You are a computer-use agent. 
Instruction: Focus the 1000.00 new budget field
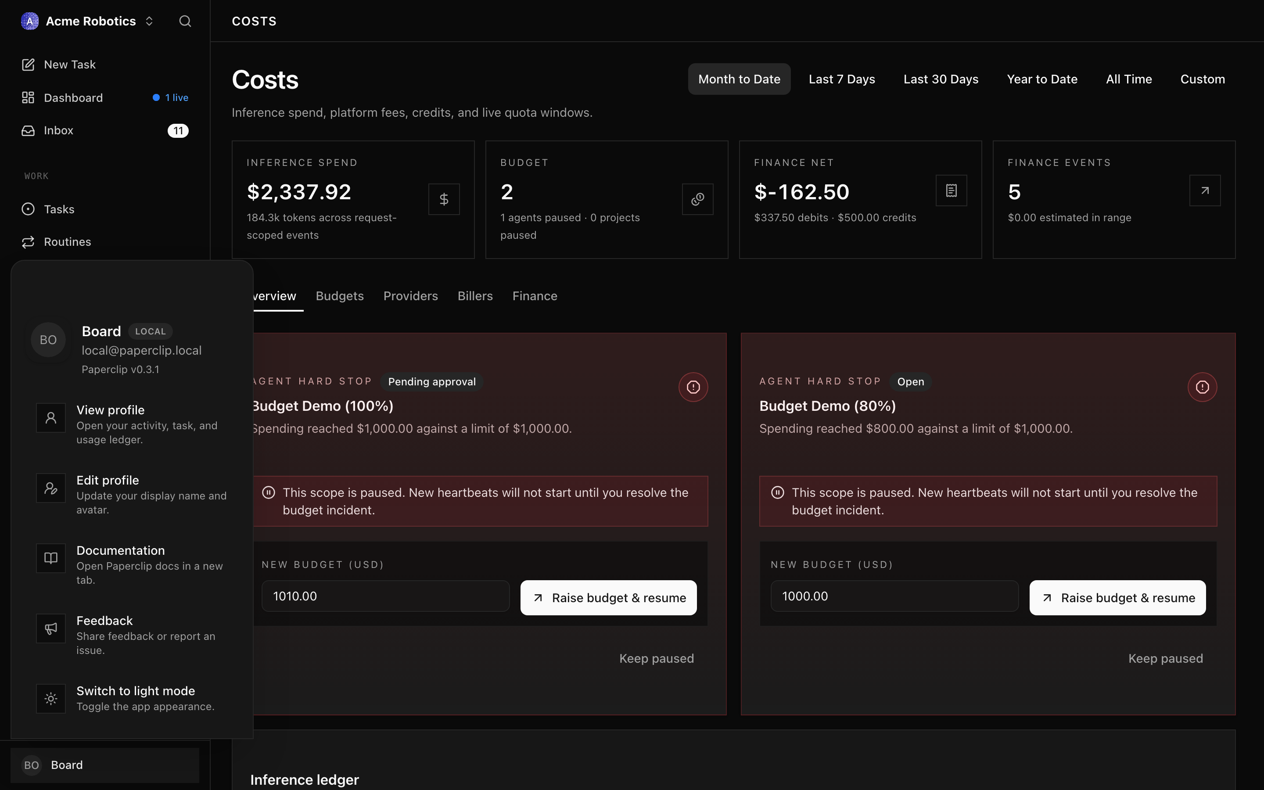[x=895, y=596]
